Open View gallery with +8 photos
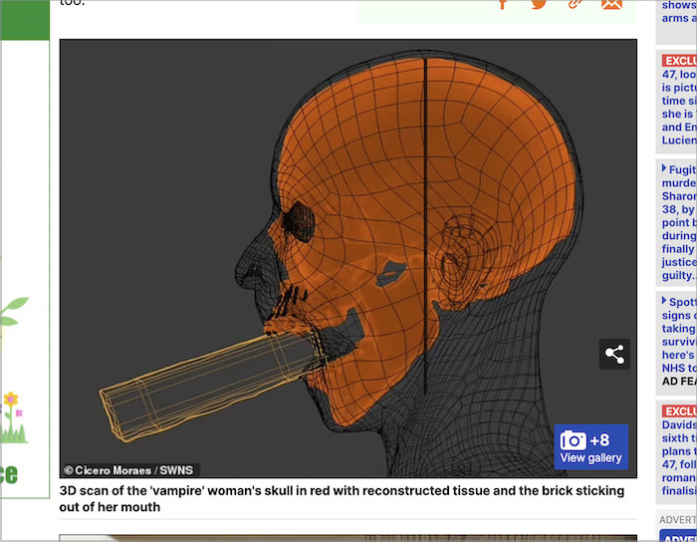 (591, 447)
